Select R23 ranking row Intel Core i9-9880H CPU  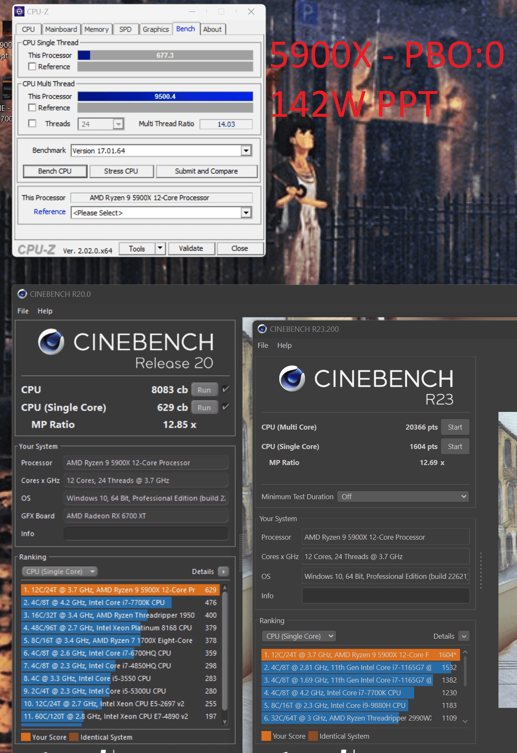(361, 705)
